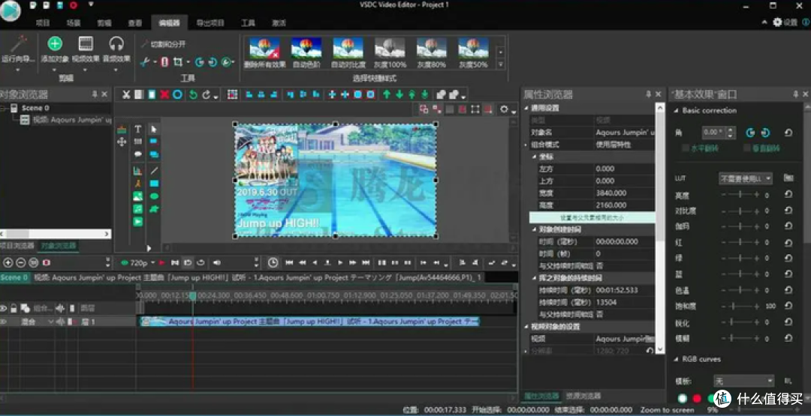Click the play forward playback button
This screenshot has height=416, width=811.
point(340,262)
